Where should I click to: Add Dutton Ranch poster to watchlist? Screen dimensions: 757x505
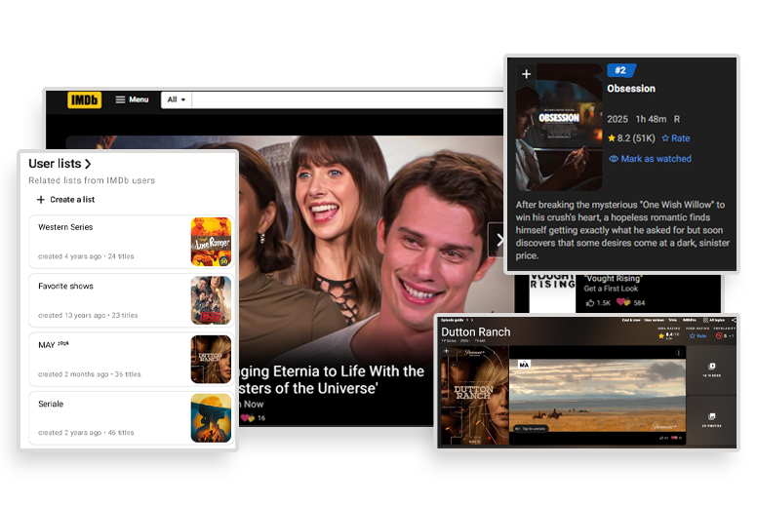pyautogui.click(x=446, y=352)
